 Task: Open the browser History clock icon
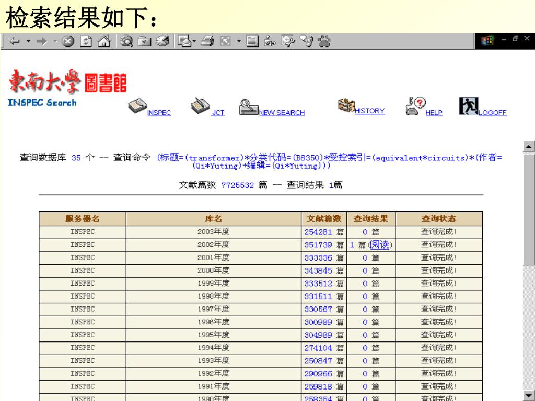[162, 41]
